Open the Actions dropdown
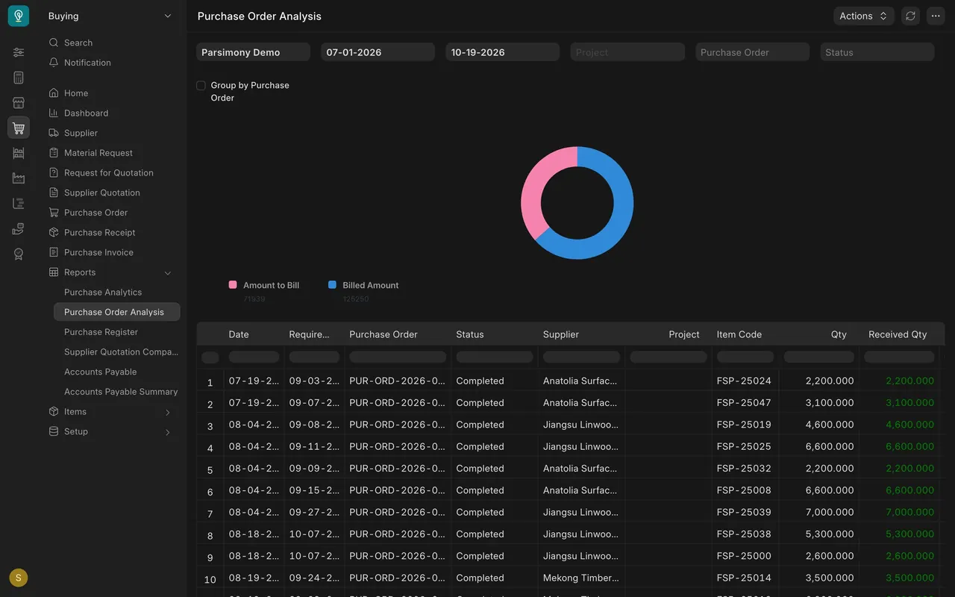The image size is (955, 597). [863, 16]
